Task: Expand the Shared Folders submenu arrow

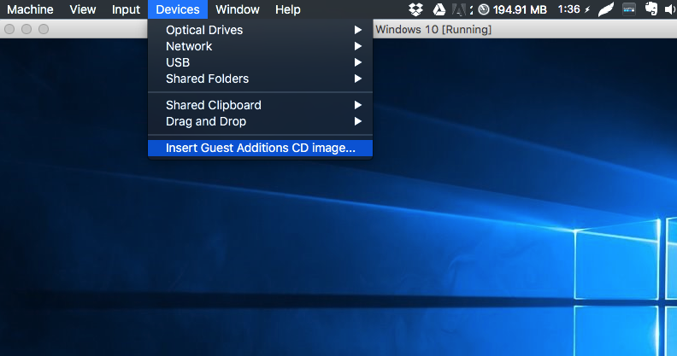Action: 358,79
